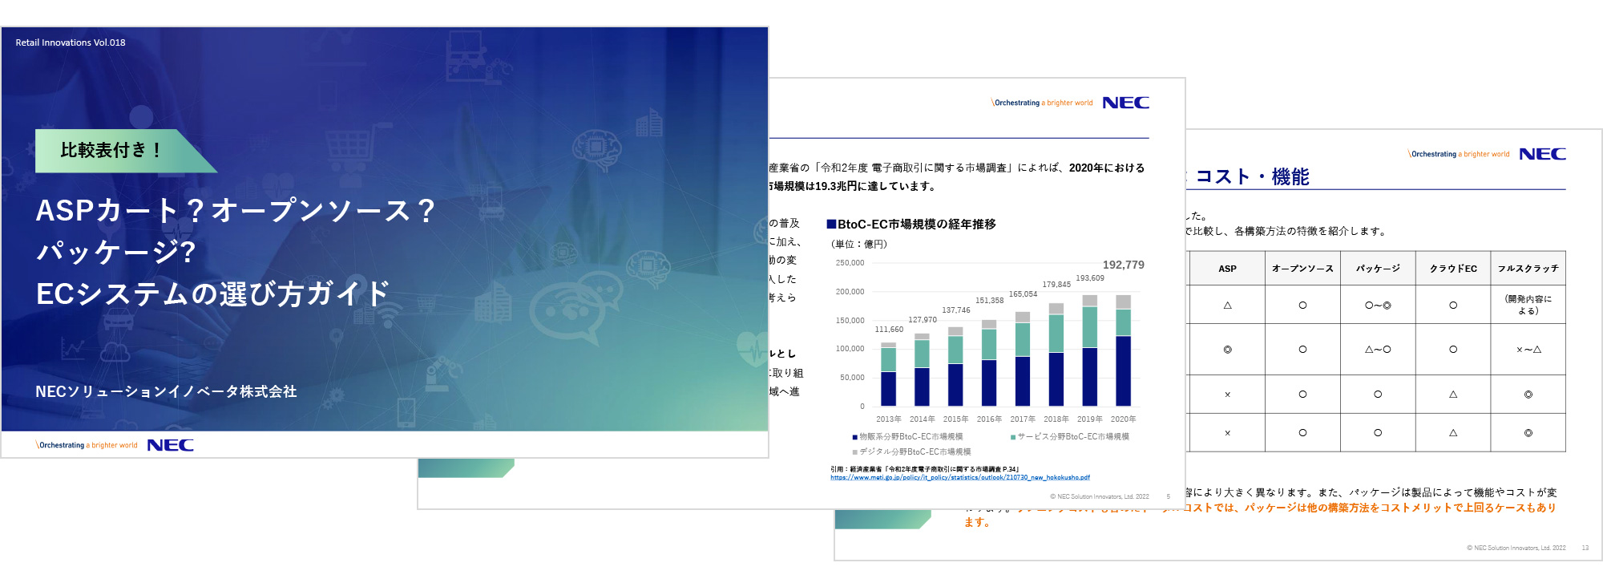The image size is (1603, 587).
Task: Click the オープンソース column header
Action: coord(1302,269)
